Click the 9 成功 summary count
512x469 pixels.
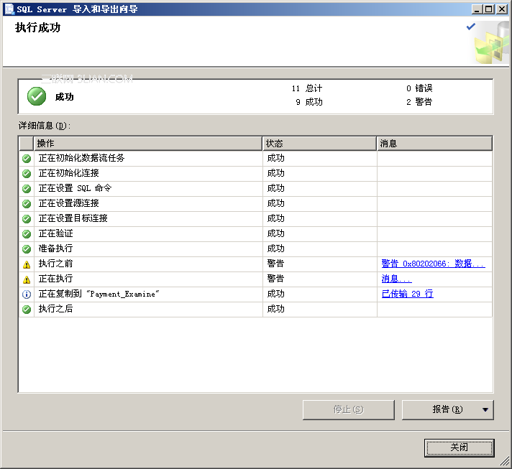(x=309, y=102)
